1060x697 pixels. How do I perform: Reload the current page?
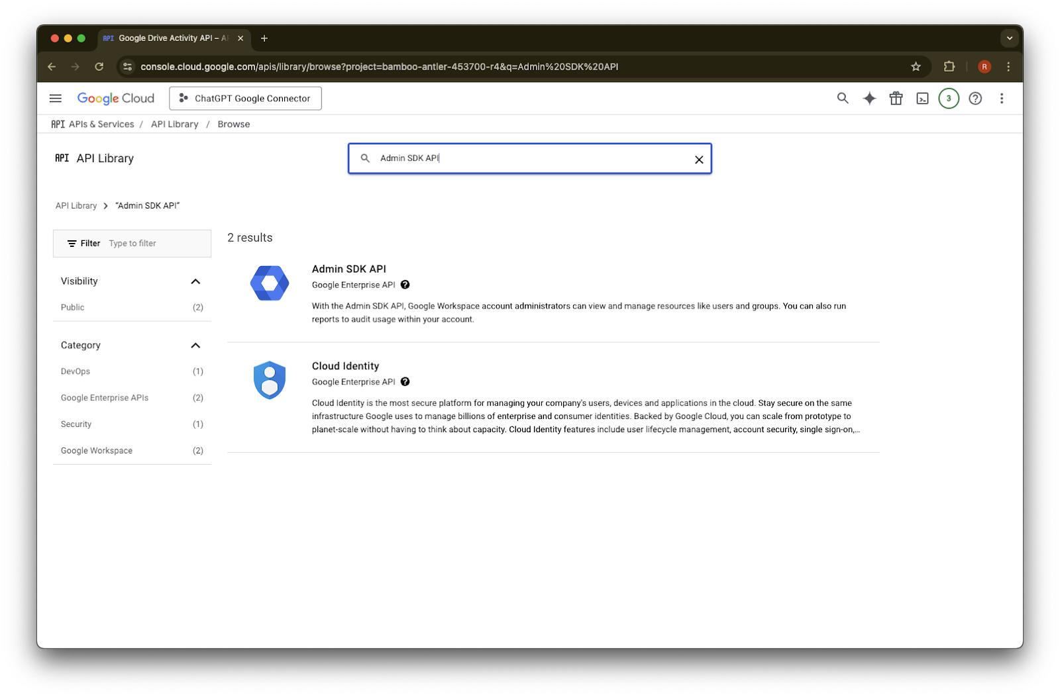99,67
